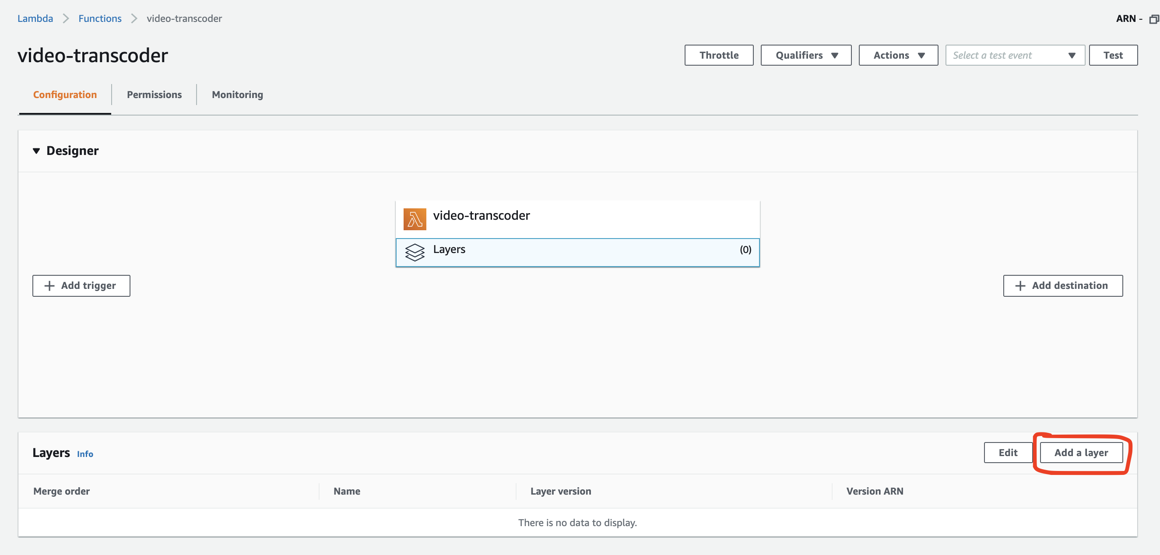Go to Lambda in the breadcrumb
1160x555 pixels.
[x=35, y=18]
